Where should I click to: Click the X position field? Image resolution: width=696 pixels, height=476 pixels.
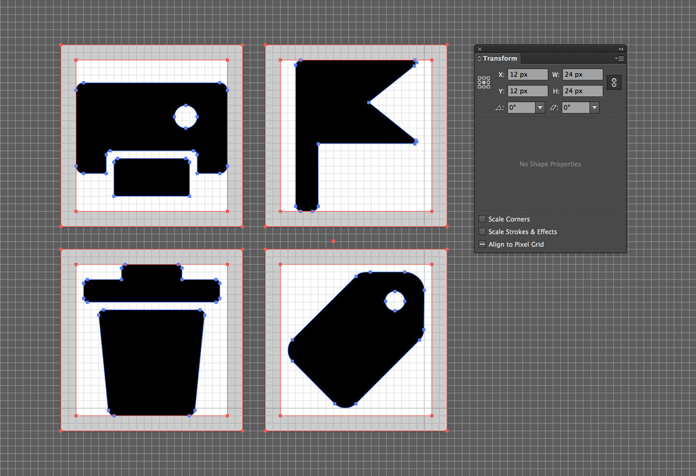click(x=528, y=75)
